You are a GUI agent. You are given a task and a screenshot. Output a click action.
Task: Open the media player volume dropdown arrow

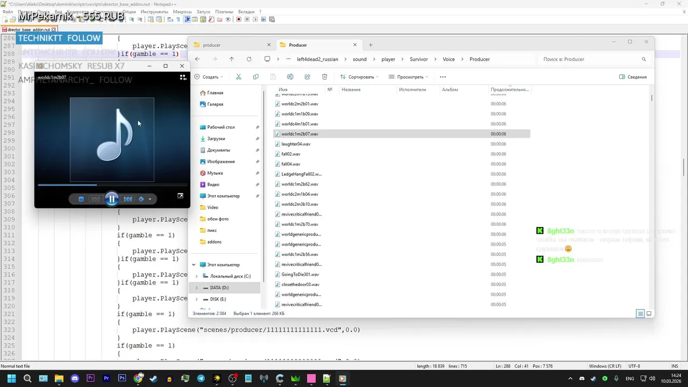pos(150,199)
